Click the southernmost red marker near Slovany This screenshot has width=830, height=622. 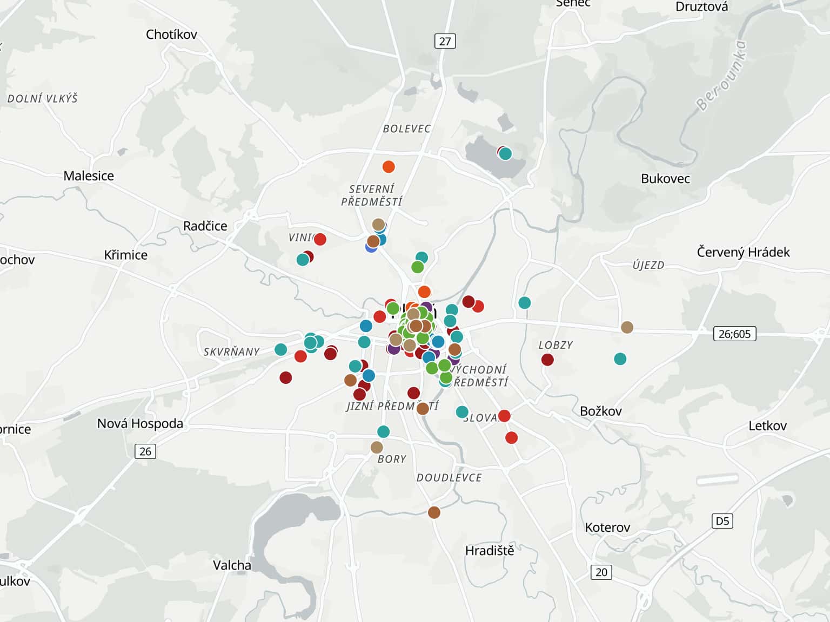(511, 438)
